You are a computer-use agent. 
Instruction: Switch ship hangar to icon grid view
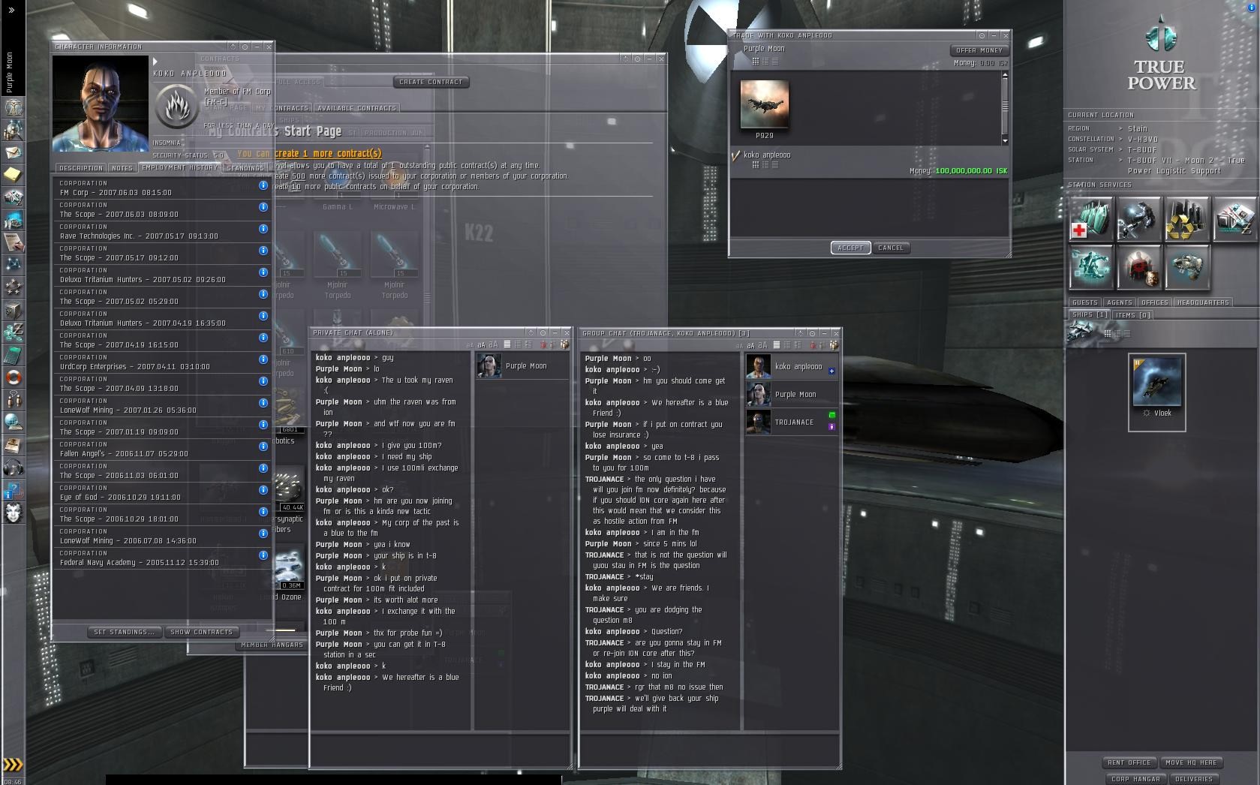tap(1108, 333)
